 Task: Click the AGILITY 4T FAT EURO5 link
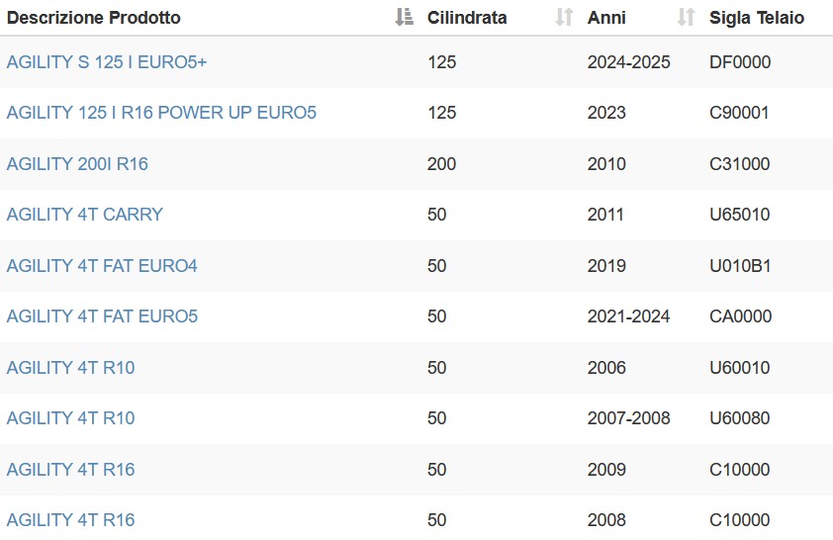click(102, 316)
